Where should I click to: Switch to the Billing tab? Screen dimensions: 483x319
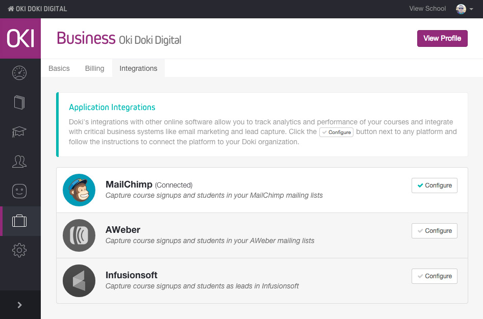tap(94, 68)
